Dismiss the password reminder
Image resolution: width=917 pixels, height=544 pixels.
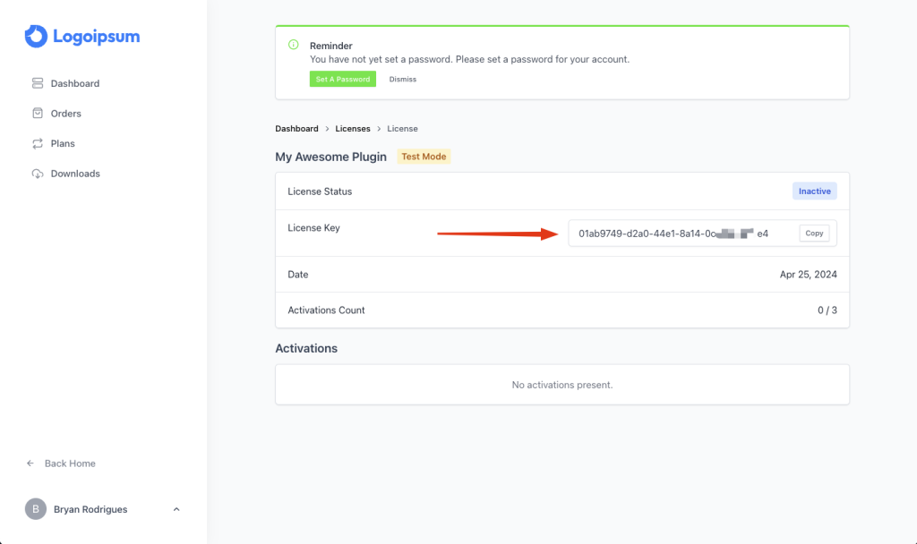pyautogui.click(x=403, y=80)
